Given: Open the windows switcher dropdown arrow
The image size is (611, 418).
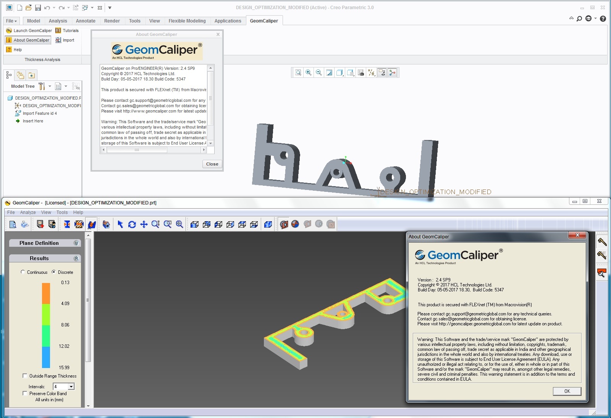Looking at the screenshot, I should [x=92, y=8].
